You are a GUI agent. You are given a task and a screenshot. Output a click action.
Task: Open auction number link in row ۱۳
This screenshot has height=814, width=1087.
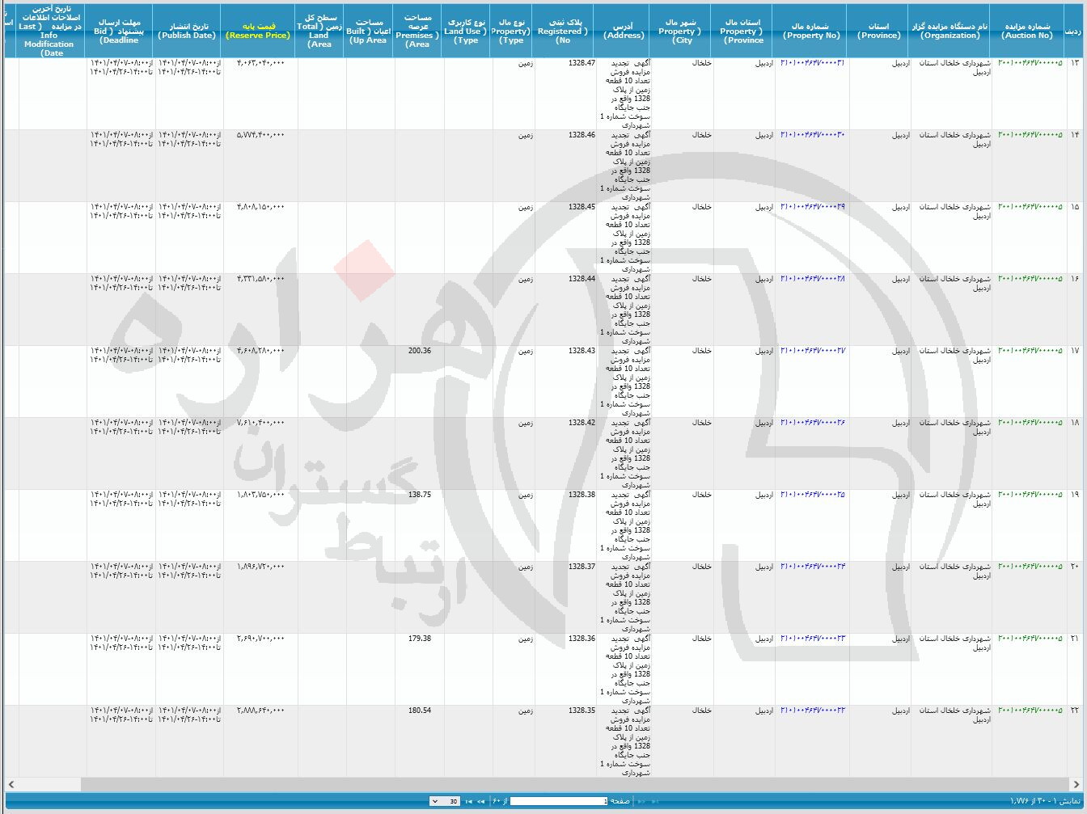1030,63
